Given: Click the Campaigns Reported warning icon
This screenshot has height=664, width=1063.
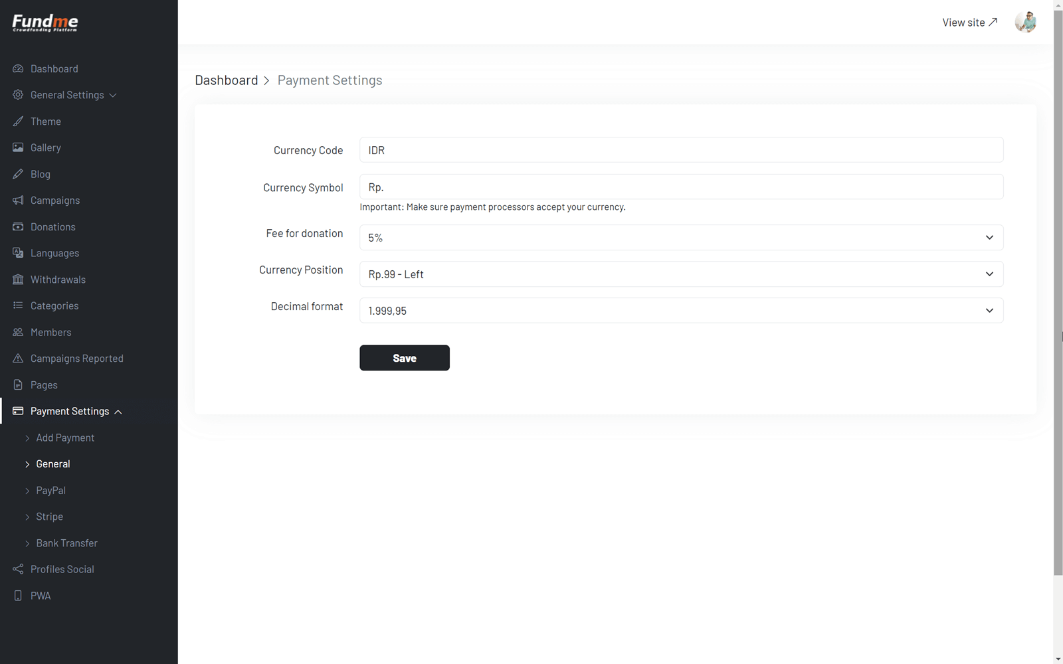Looking at the screenshot, I should 18,358.
